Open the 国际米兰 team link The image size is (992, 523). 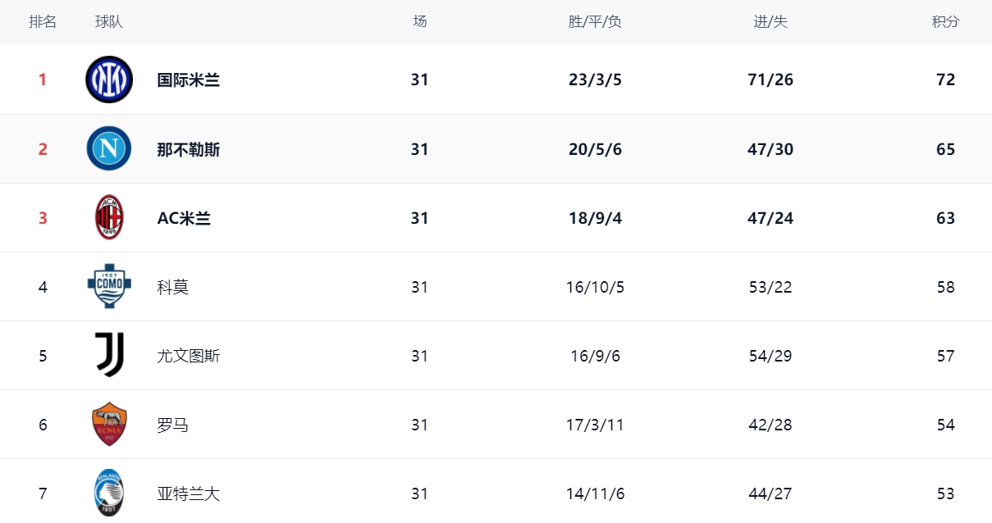(189, 80)
